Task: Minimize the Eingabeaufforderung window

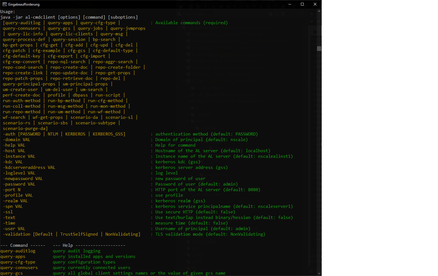Action: [289, 4]
